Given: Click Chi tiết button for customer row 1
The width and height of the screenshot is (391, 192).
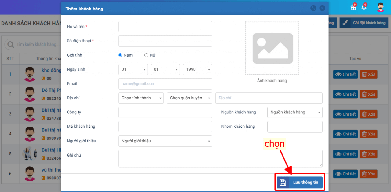Looking at the screenshot, I should (345, 74).
